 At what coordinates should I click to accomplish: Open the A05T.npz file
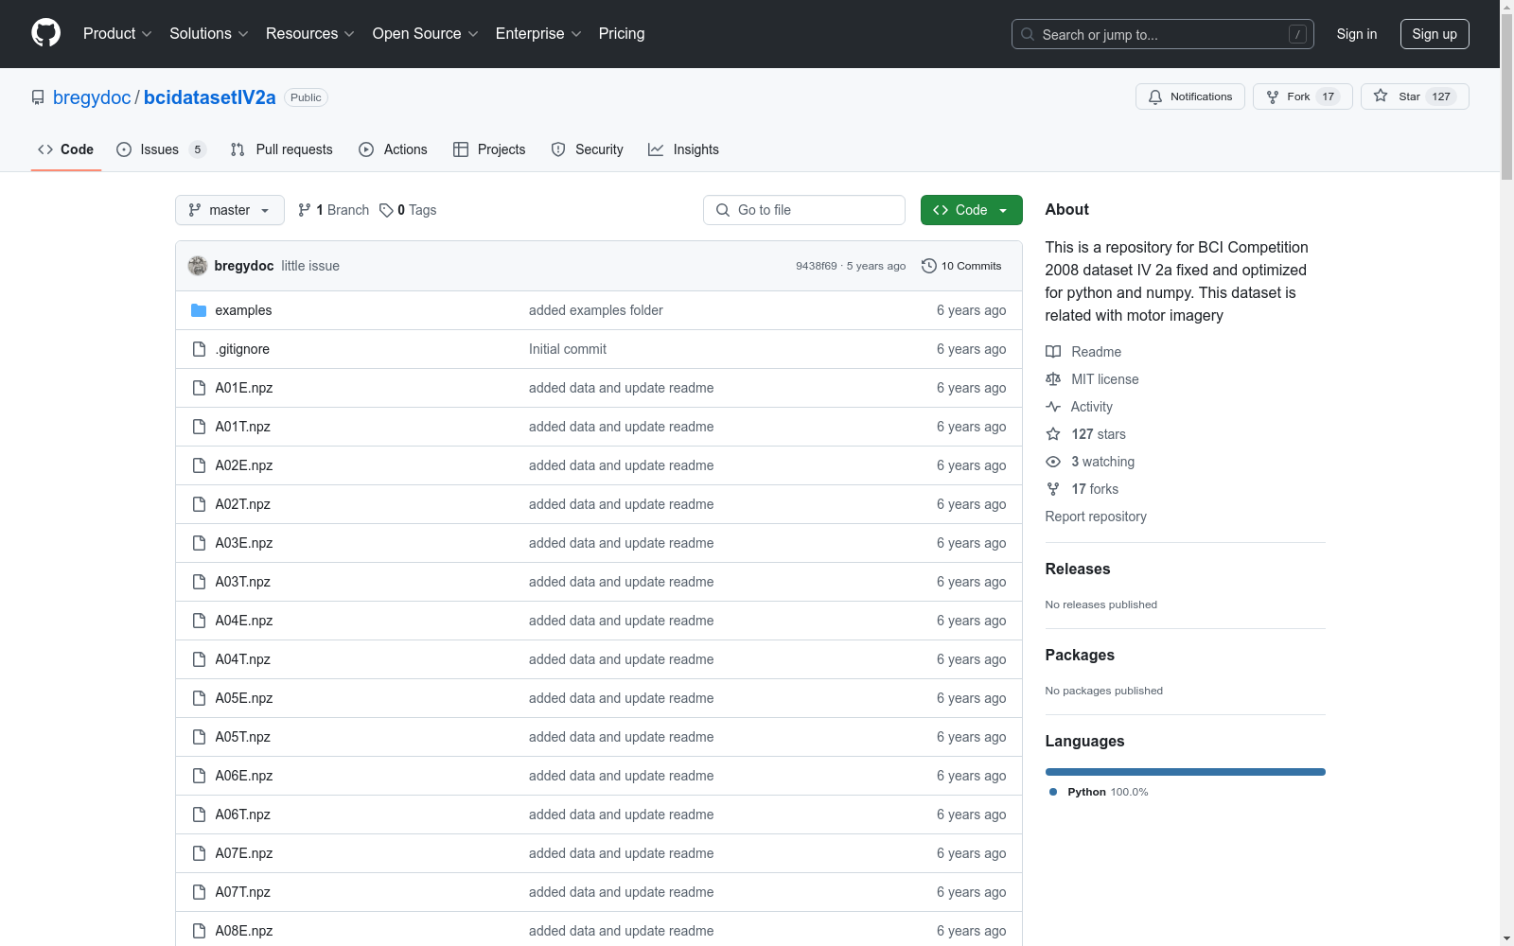click(242, 737)
